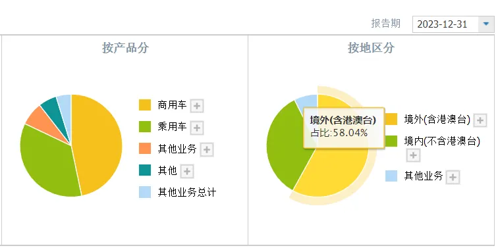Click plus icon under 境内(不含港澳台)

(413, 155)
